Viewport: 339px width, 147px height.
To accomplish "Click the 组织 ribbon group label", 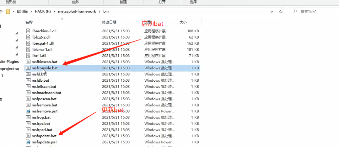I will [x=76, y=2].
